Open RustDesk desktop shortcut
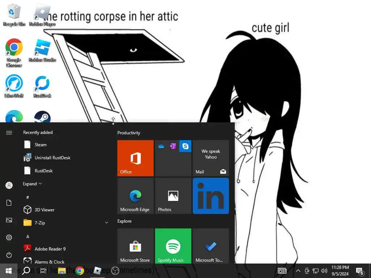371x278 pixels. (x=42, y=86)
